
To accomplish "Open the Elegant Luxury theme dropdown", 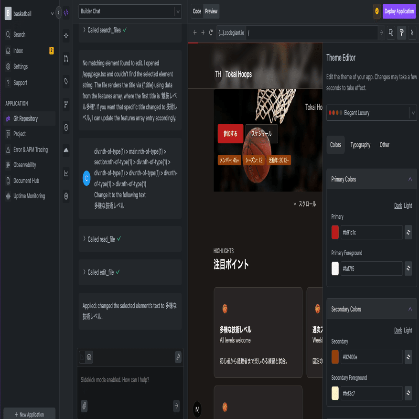I will (x=371, y=113).
